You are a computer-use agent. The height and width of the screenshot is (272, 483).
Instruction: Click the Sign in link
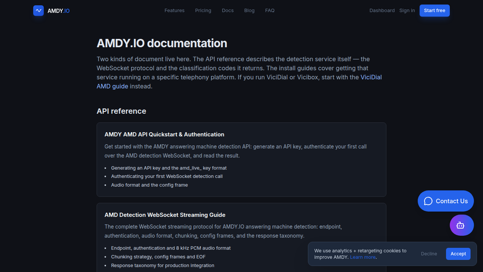coord(407,11)
